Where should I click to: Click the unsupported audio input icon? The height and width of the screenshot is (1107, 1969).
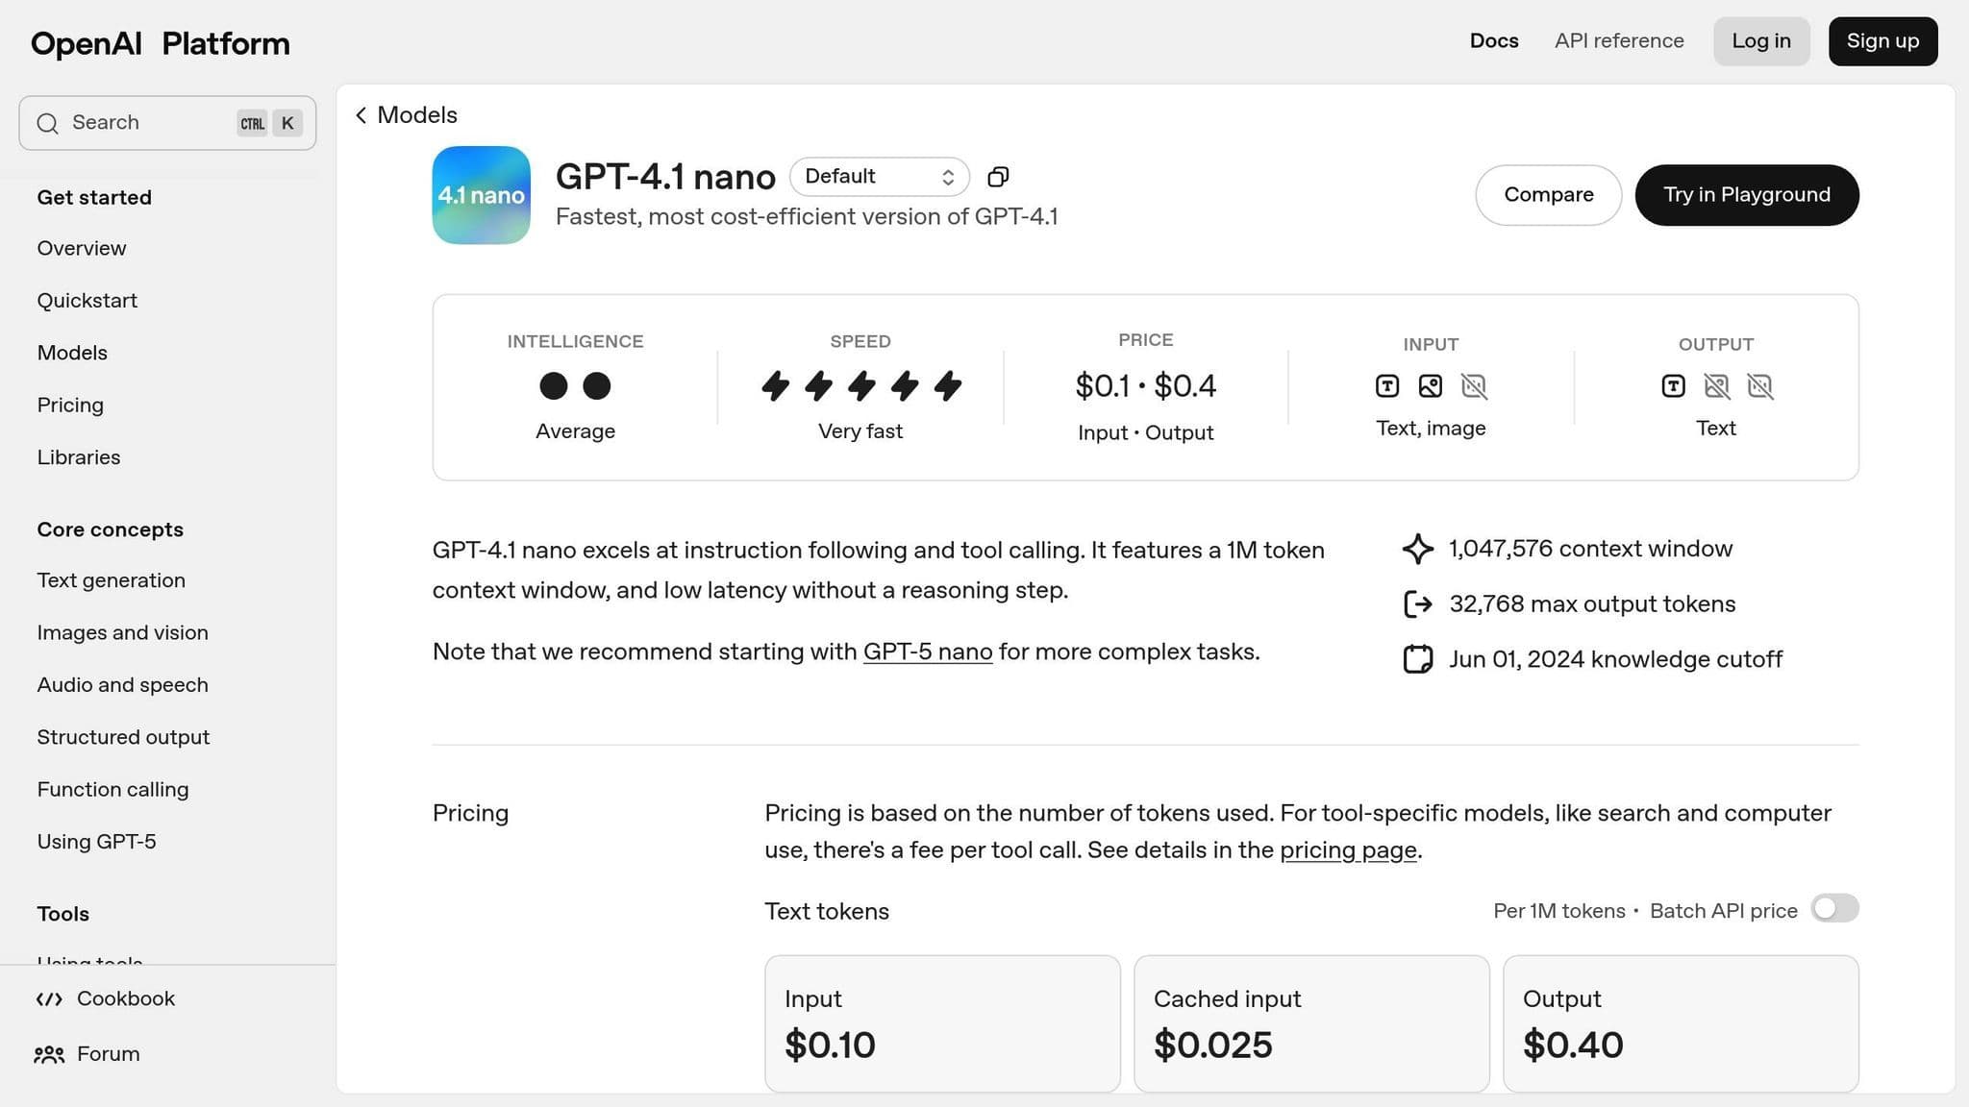pyautogui.click(x=1474, y=386)
